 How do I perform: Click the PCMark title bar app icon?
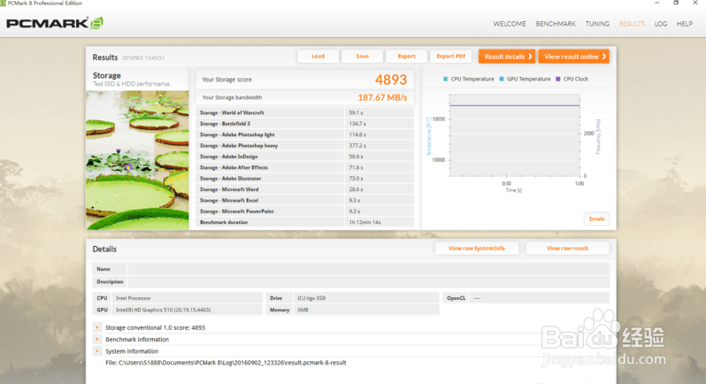point(3,4)
